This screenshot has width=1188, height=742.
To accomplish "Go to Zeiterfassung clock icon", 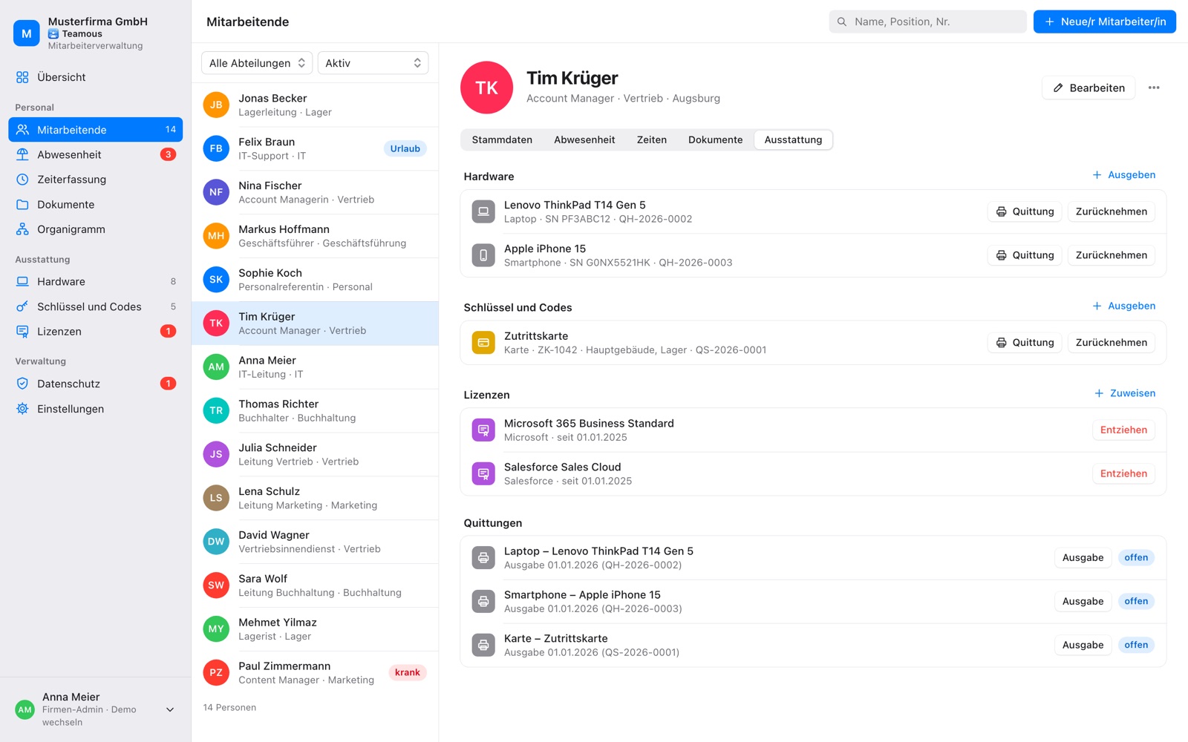I will (22, 180).
